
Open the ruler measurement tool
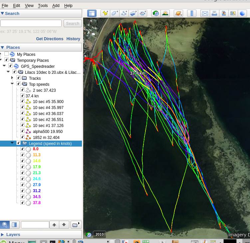191,13
